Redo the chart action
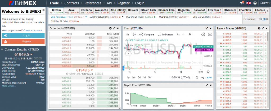Screen dimensions: 271x111 point(183,34)
